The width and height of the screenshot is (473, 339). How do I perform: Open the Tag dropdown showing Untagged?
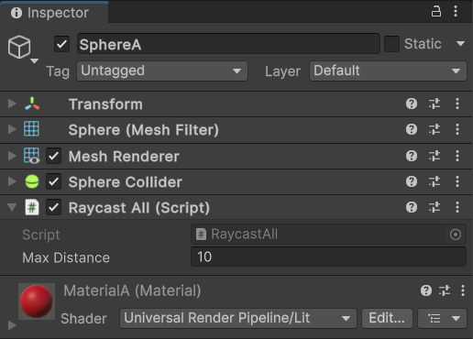click(162, 71)
